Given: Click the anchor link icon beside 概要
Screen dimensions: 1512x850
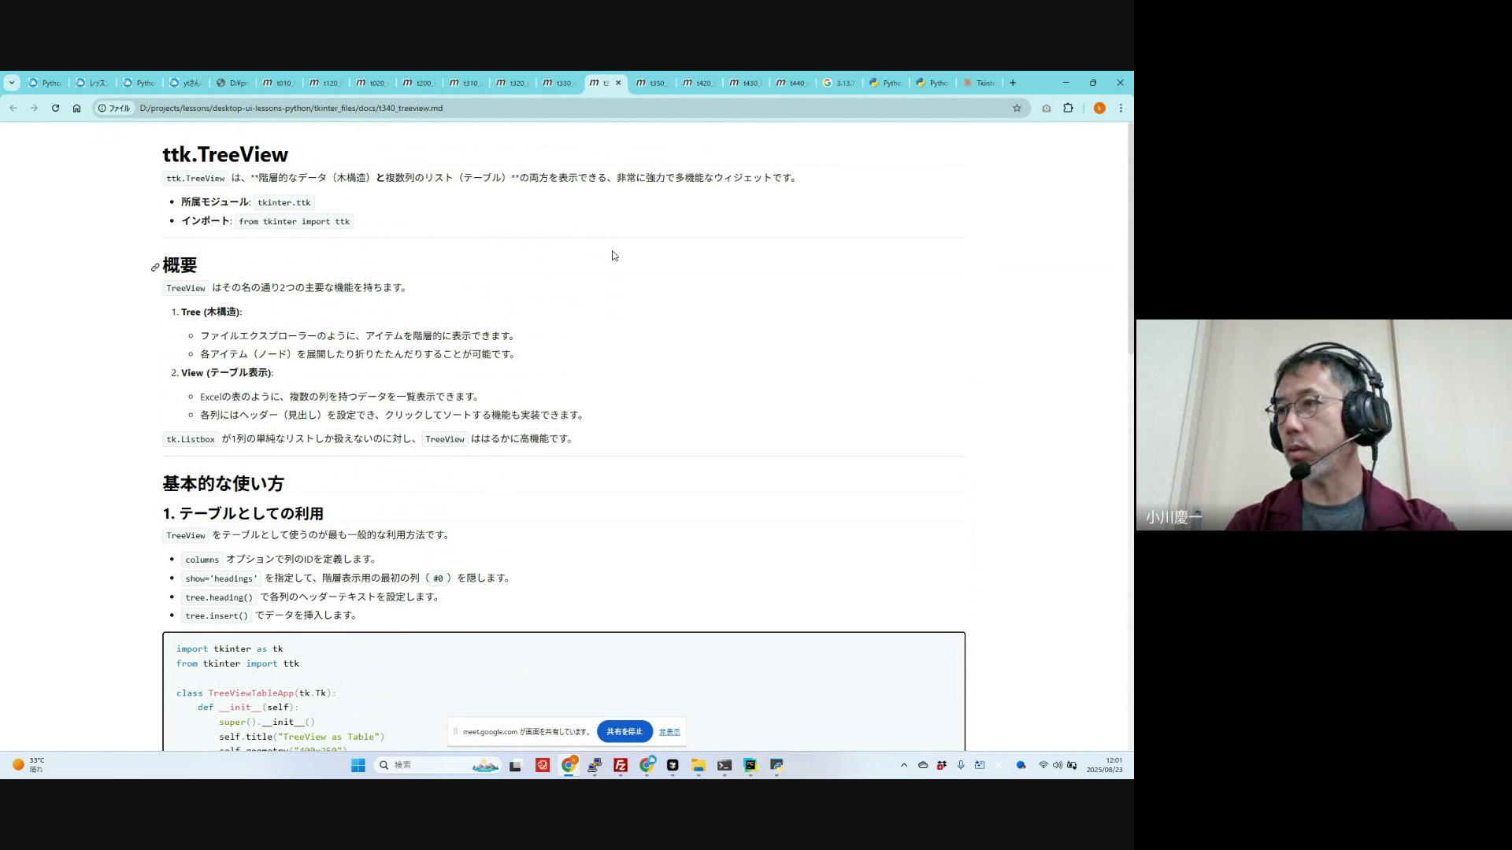Looking at the screenshot, I should (155, 268).
